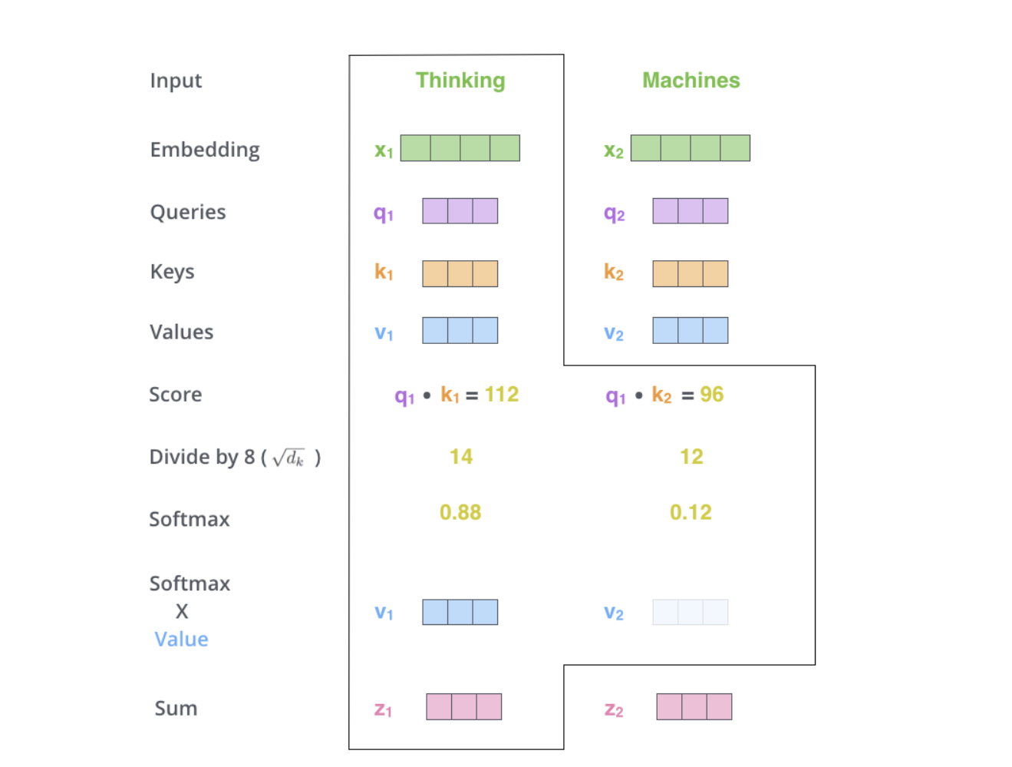Click the pink z2 sum vector boxes
Image resolution: width=1012 pixels, height=767 pixels.
point(694,706)
